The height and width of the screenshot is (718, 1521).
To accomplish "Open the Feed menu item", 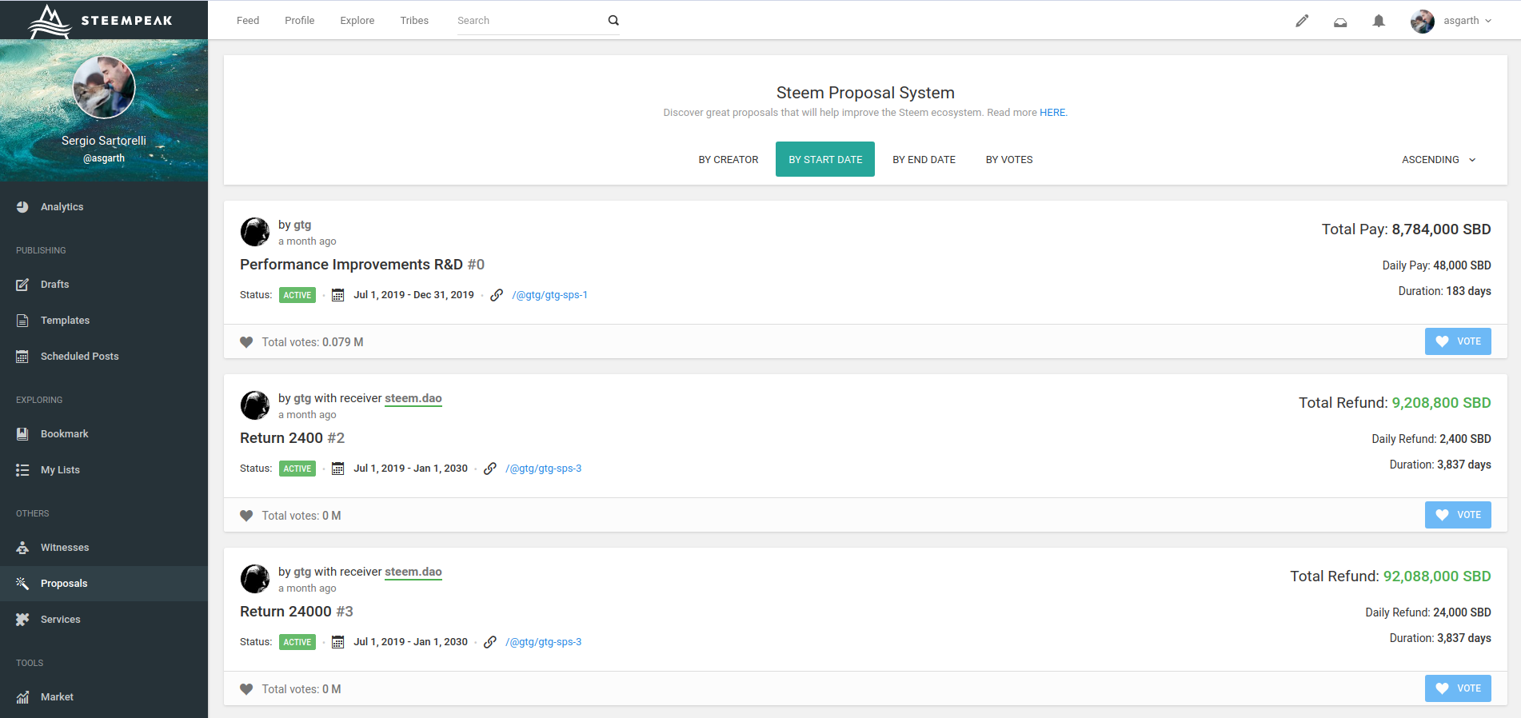I will (248, 21).
